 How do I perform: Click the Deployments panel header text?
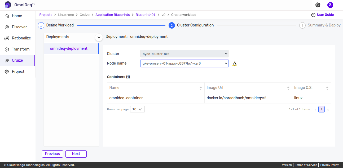[x=58, y=37]
